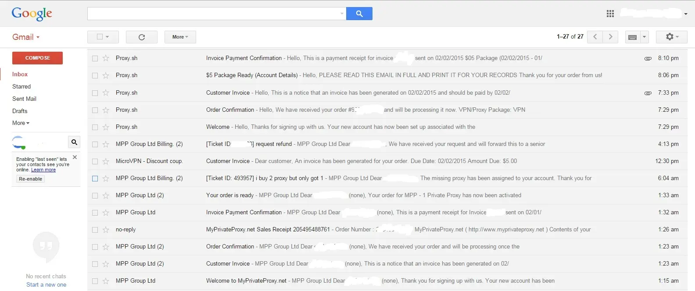Toggle the input tools keyboard icon
This screenshot has width=695, height=291.
[633, 37]
